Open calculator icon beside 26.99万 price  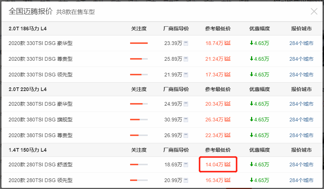point(186,135)
